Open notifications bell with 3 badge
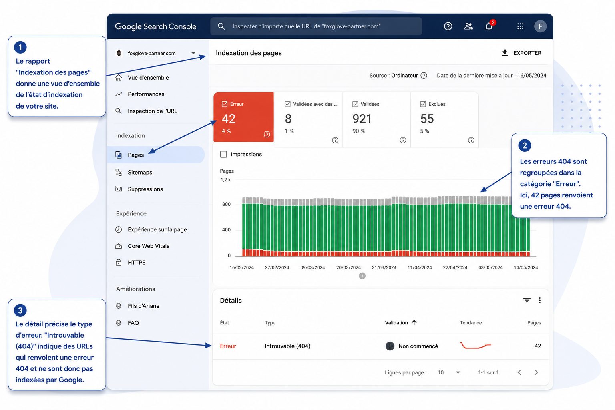This screenshot has height=410, width=615. [489, 26]
